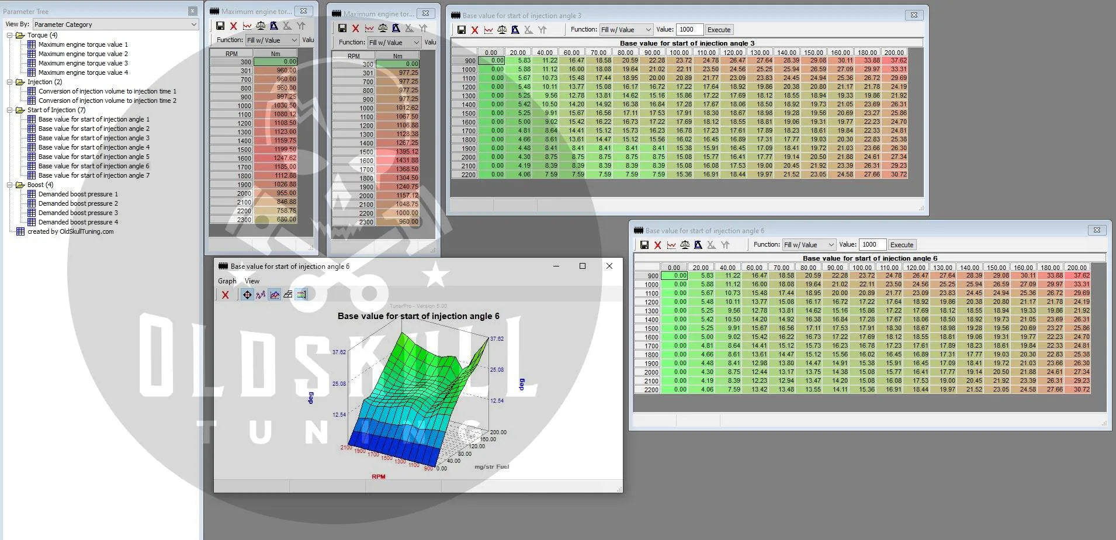This screenshot has width=1116, height=540.
Task: Click the blue flask icon in injection angle 3 toolbar
Action: tap(515, 30)
